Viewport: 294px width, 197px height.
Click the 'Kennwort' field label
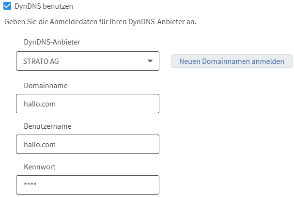click(40, 167)
